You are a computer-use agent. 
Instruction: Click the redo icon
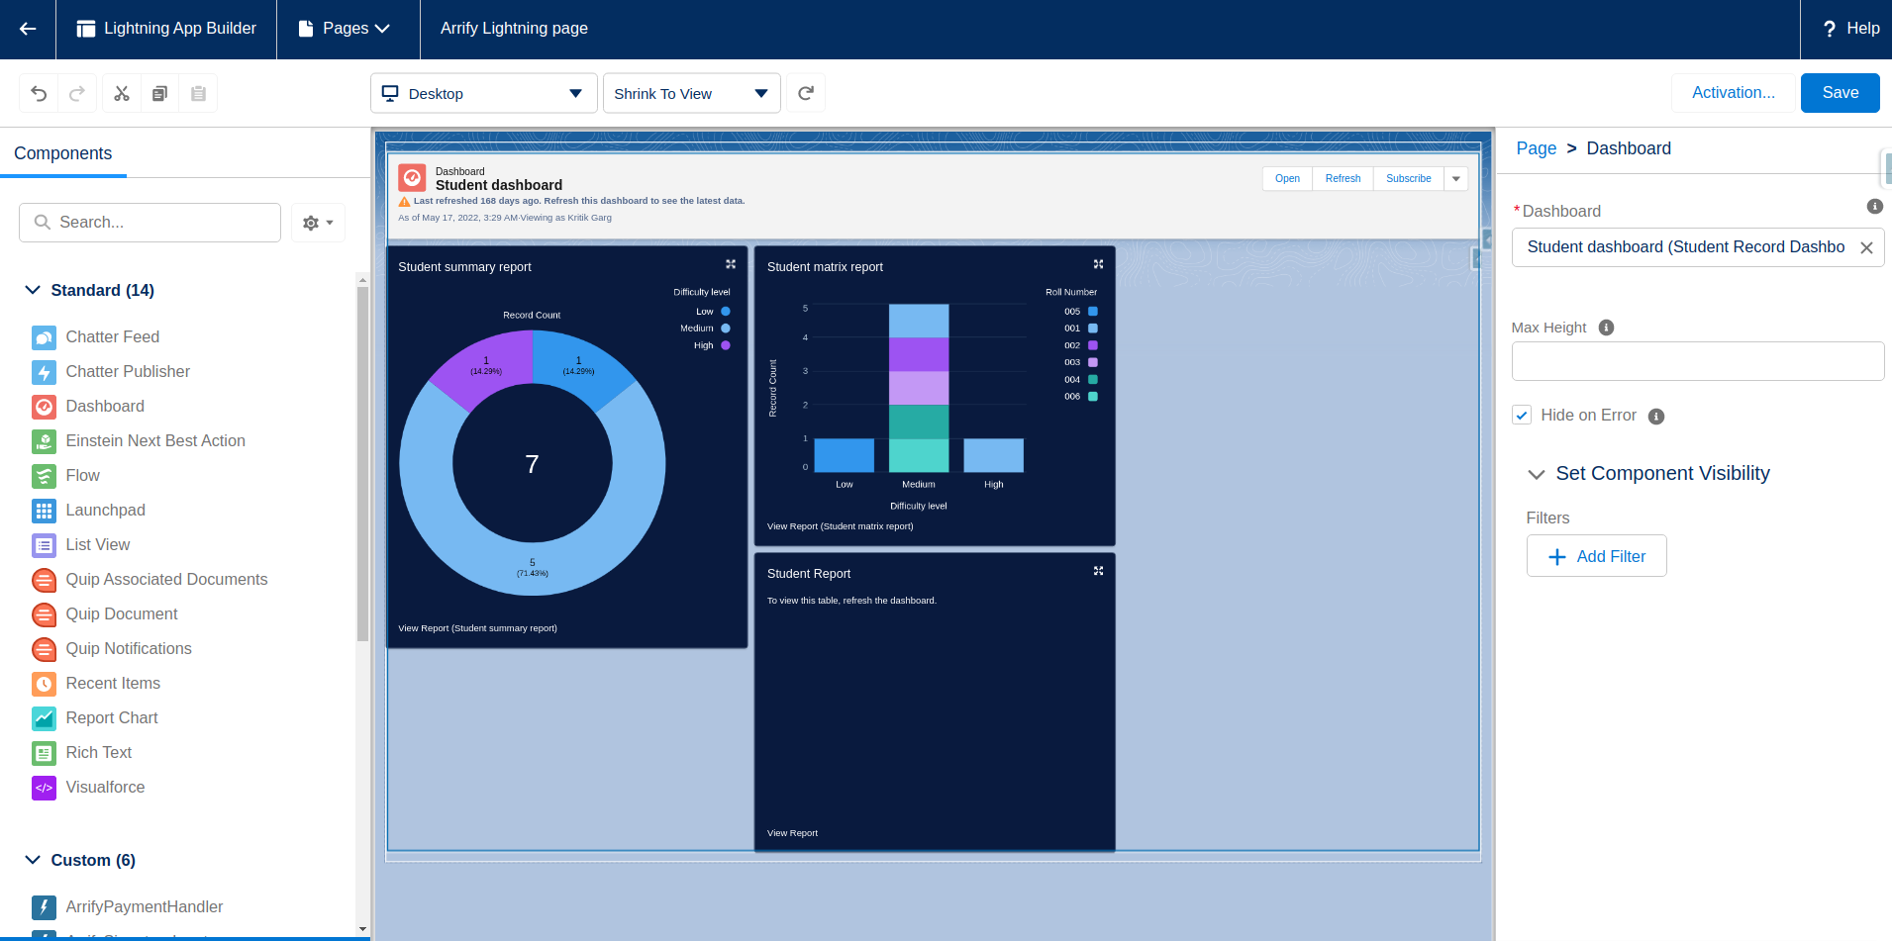[77, 93]
